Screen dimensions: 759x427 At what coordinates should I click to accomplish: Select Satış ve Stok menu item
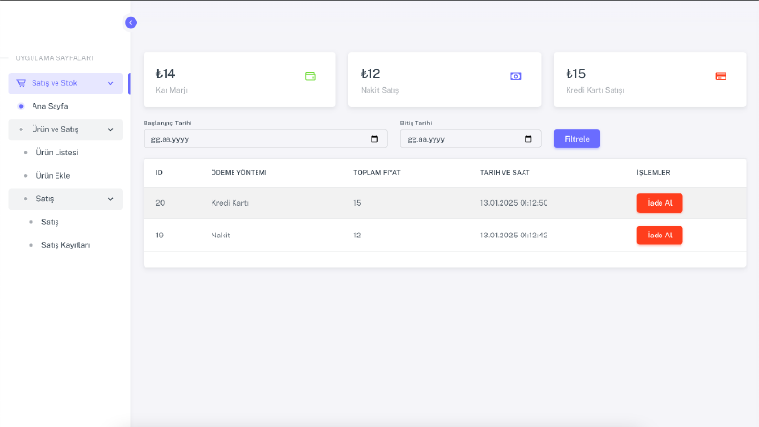coord(65,83)
